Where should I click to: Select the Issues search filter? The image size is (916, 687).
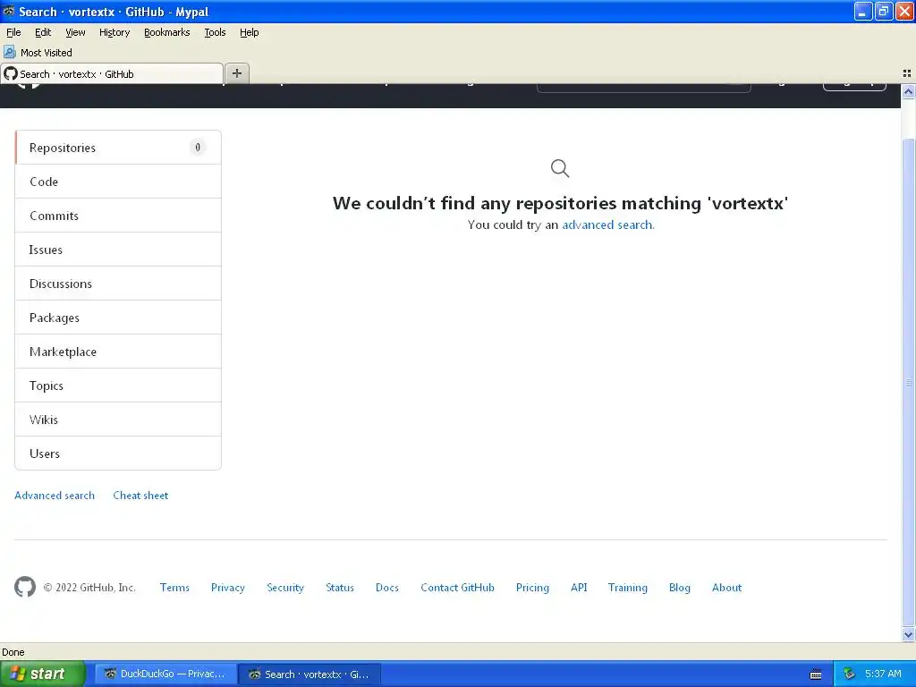pos(118,250)
